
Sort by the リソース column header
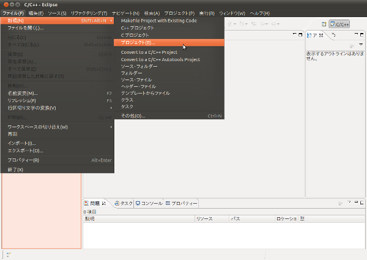(x=212, y=218)
